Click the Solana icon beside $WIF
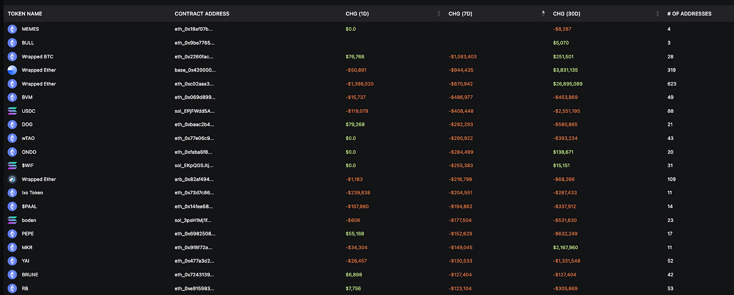 click(12, 166)
